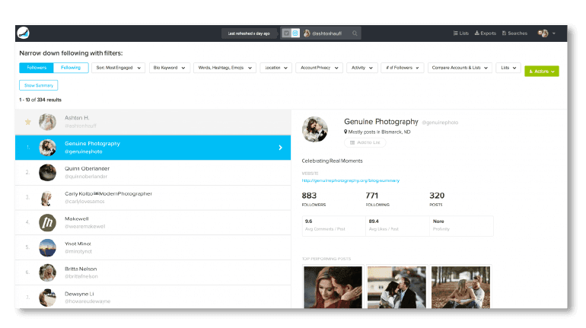The height and width of the screenshot is (328, 586).
Task: Expand the Bio Keyword filter dropdown
Action: coord(169,68)
